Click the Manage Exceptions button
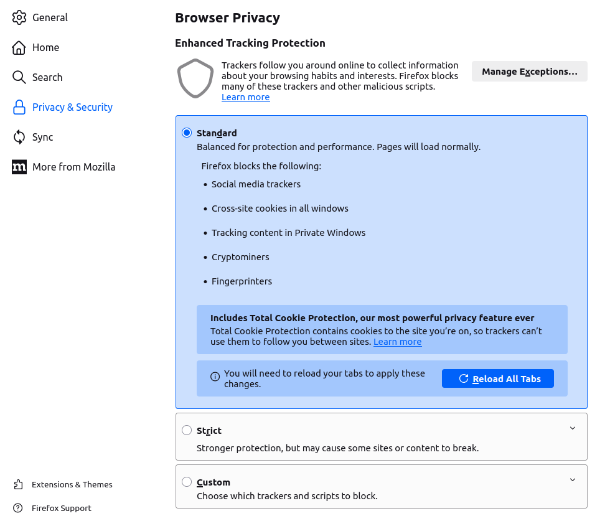The width and height of the screenshot is (610, 521). 529,72
